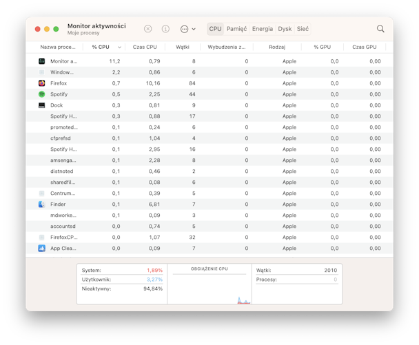
Task: Expand the chevron next to the ellipsis button
Action: [x=194, y=29]
